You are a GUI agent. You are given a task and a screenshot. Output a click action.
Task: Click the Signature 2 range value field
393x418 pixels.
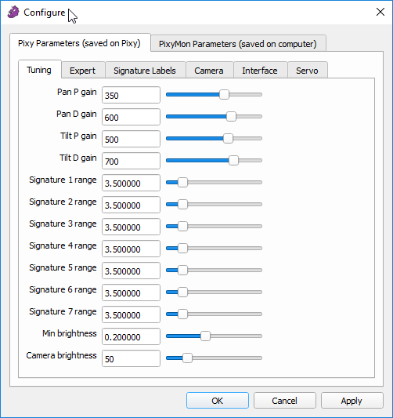[x=131, y=205]
